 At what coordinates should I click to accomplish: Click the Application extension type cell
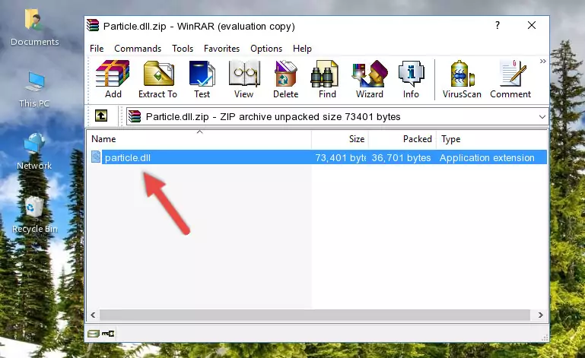(487, 158)
